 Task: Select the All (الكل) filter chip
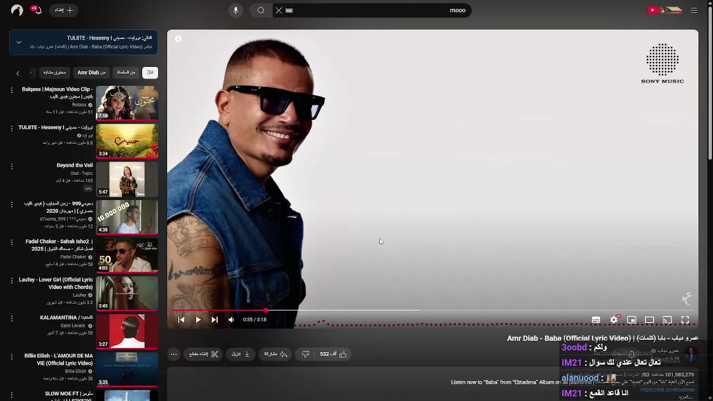(150, 72)
